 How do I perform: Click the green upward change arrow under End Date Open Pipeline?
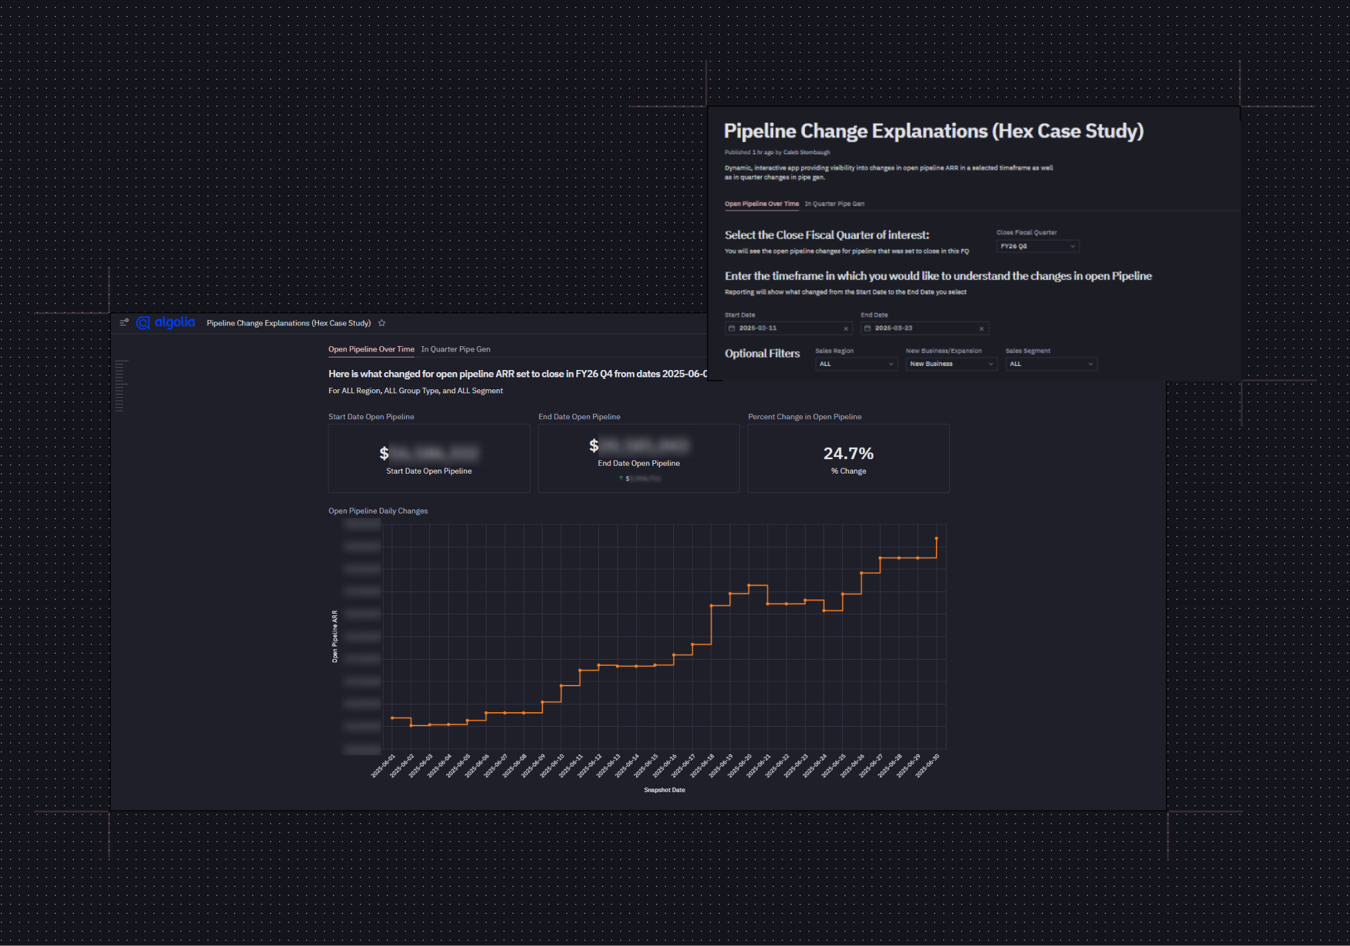(x=619, y=478)
